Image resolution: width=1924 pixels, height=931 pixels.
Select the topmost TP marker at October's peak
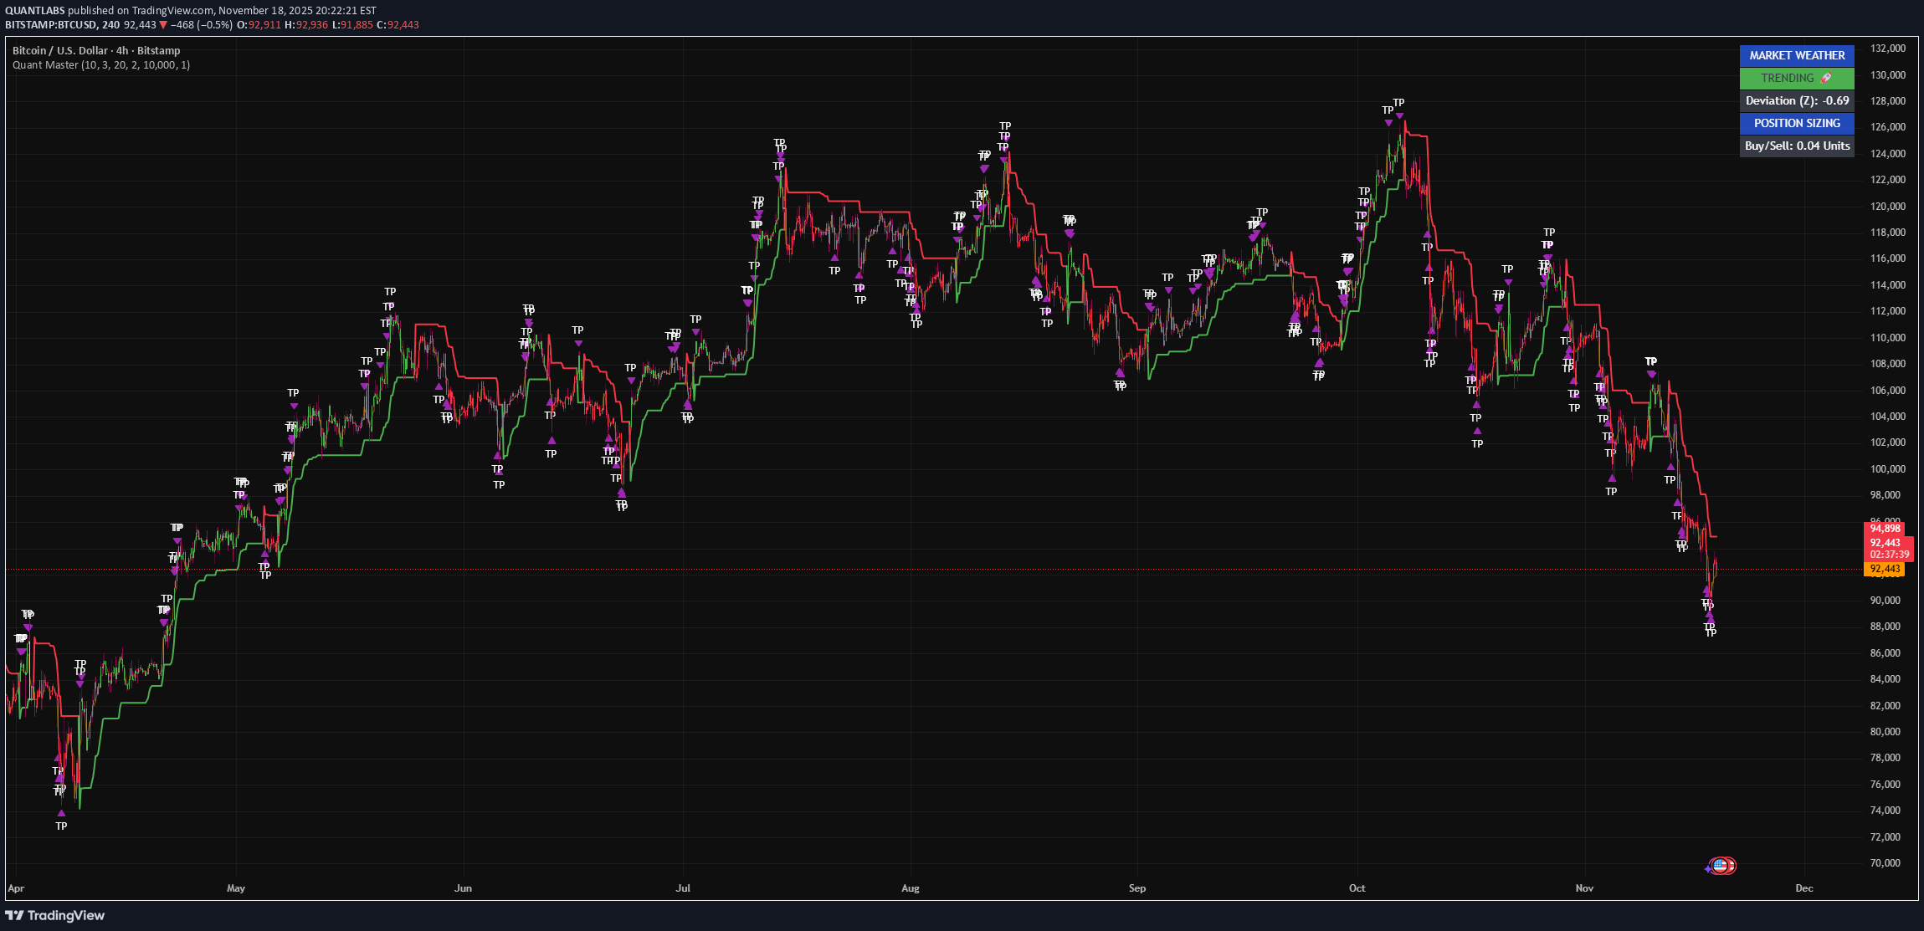tap(1398, 103)
